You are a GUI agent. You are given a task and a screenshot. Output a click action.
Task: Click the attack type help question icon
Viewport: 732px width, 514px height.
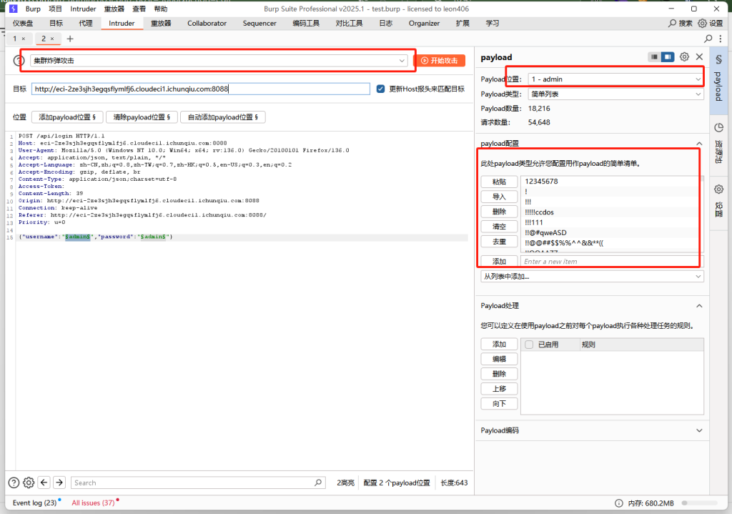click(x=18, y=61)
